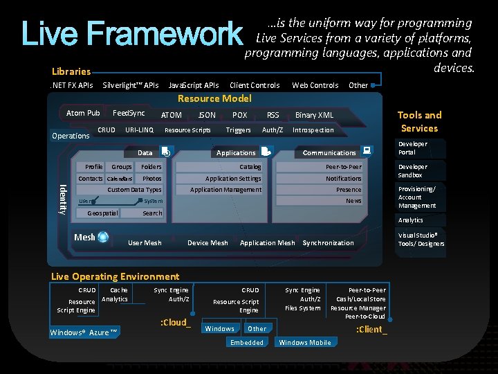Click the Notifications row
Screen dimensions: 498x374
[x=319, y=179]
